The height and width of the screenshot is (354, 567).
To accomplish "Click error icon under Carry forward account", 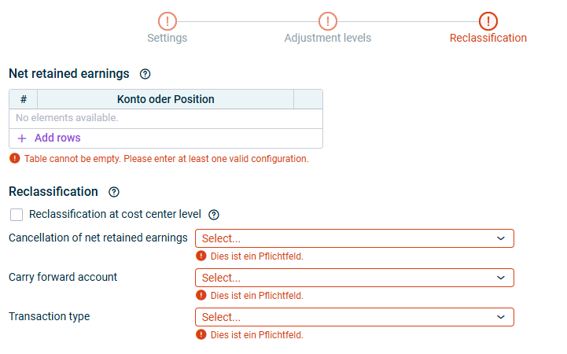I will tap(201, 295).
